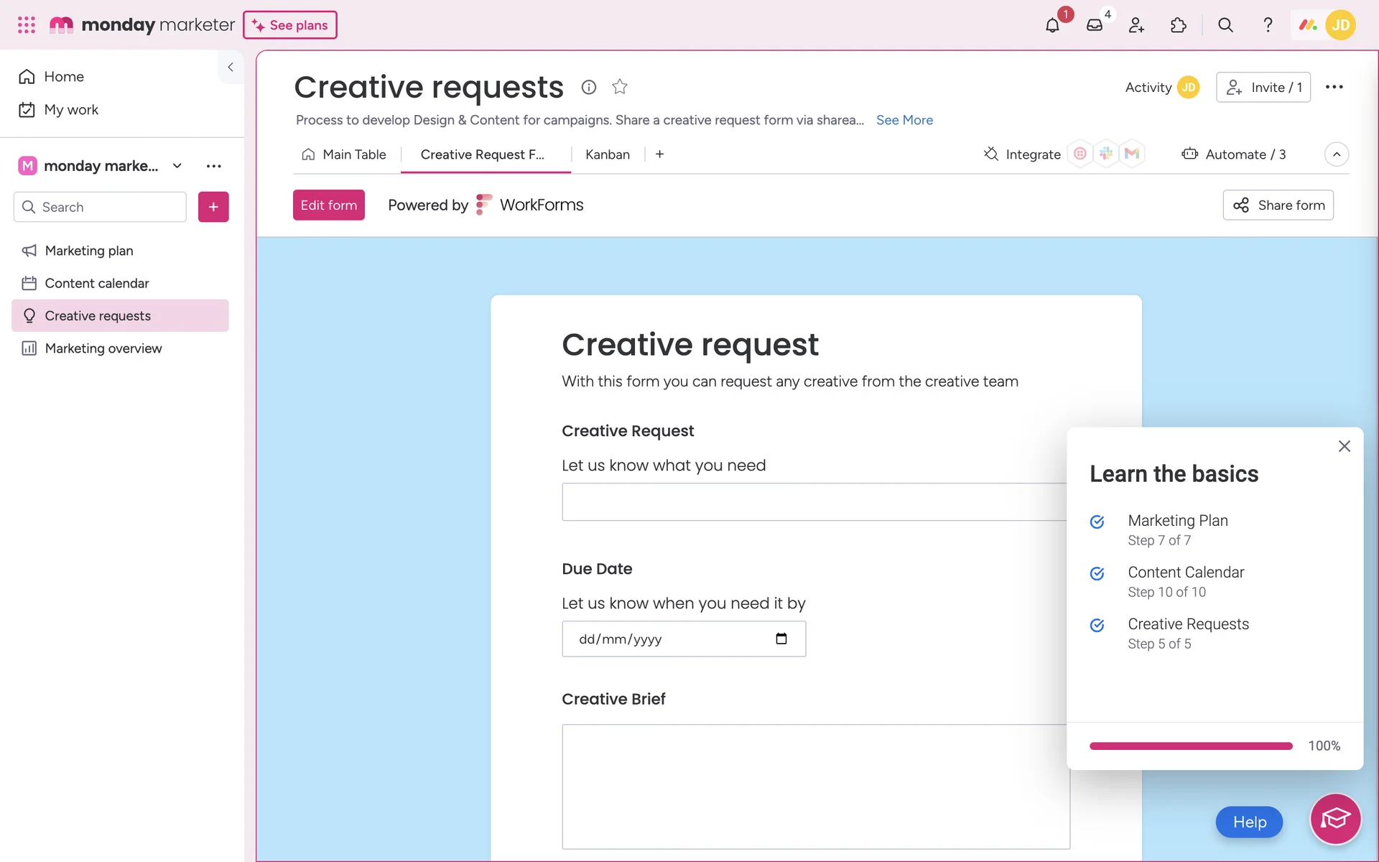The width and height of the screenshot is (1379, 862).
Task: Star the Creative requests board
Action: click(620, 87)
